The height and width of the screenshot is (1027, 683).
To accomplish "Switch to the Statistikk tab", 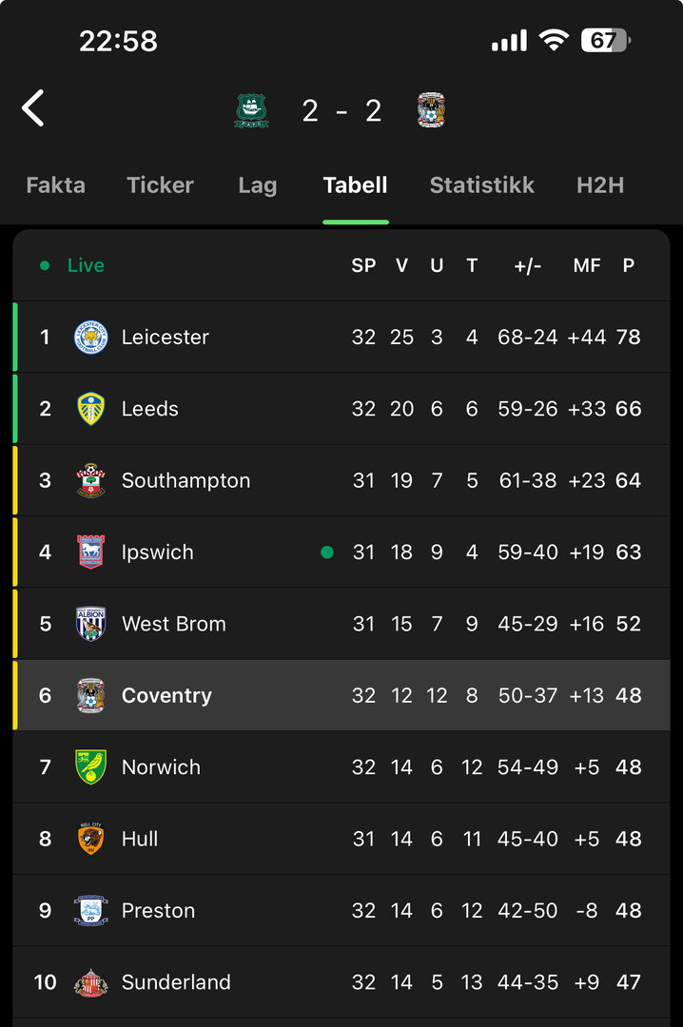I will [481, 185].
